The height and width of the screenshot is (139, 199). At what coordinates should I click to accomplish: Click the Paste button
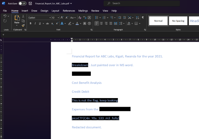point(17,19)
